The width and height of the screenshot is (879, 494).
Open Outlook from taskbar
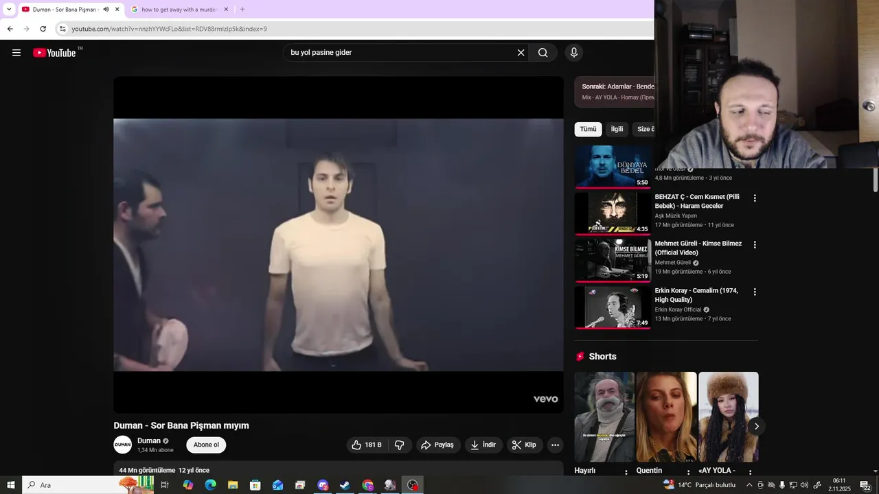pos(278,485)
